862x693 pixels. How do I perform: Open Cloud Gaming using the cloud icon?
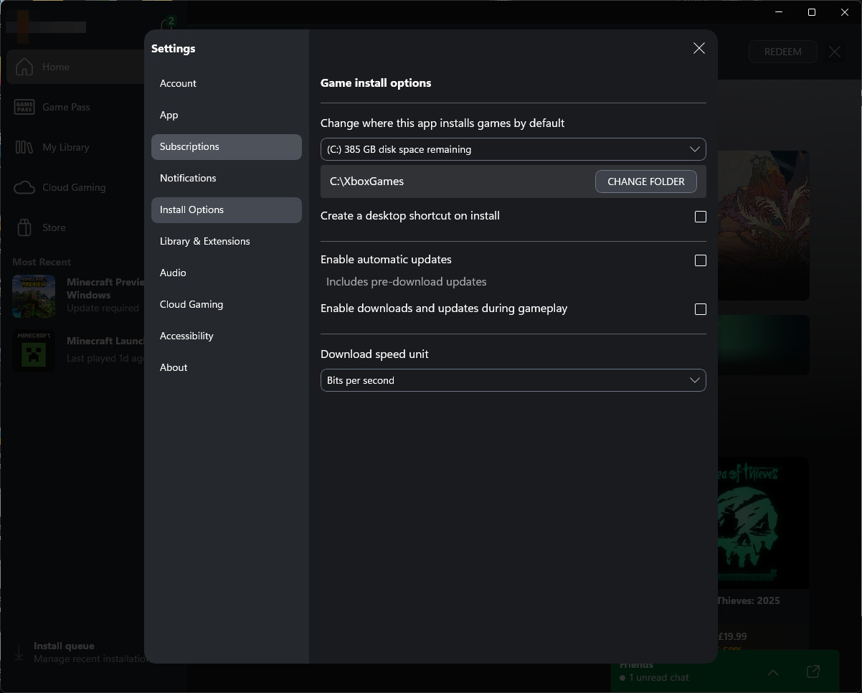24,187
